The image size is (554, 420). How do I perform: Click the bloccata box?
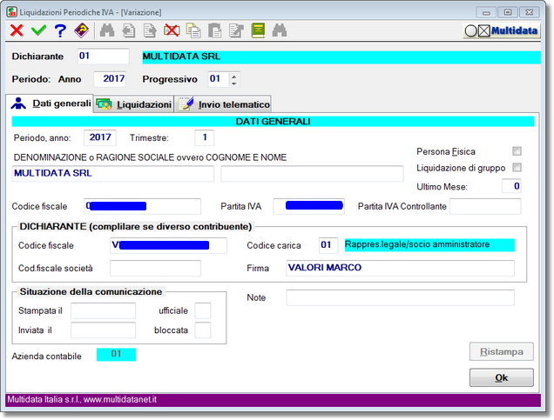click(x=203, y=330)
